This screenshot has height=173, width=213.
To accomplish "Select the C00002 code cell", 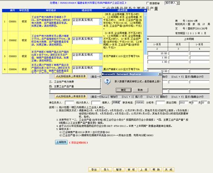I will click(13, 40).
